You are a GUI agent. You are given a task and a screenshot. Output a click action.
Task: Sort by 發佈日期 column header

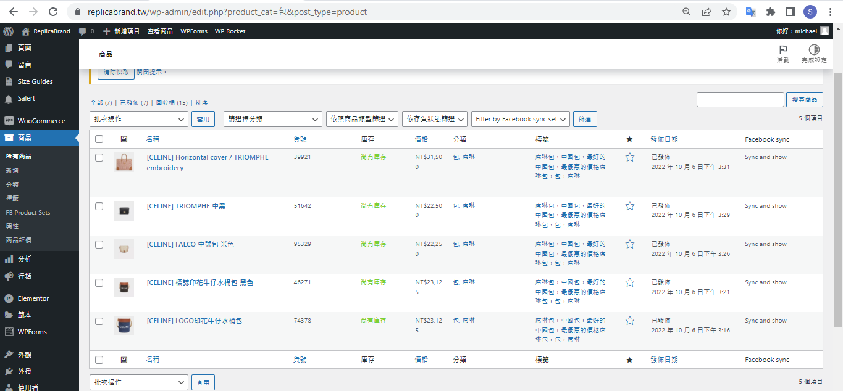pyautogui.click(x=664, y=139)
